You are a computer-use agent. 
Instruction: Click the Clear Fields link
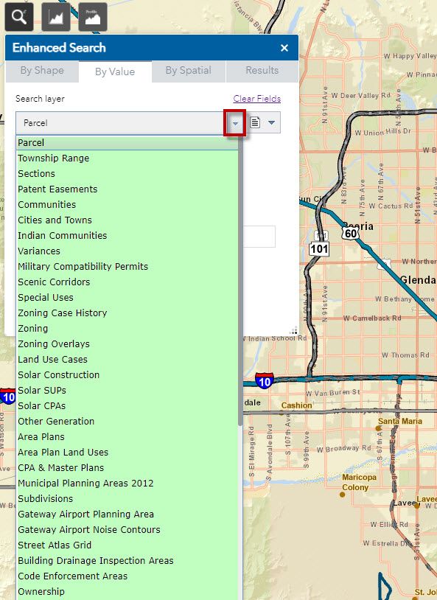click(257, 98)
